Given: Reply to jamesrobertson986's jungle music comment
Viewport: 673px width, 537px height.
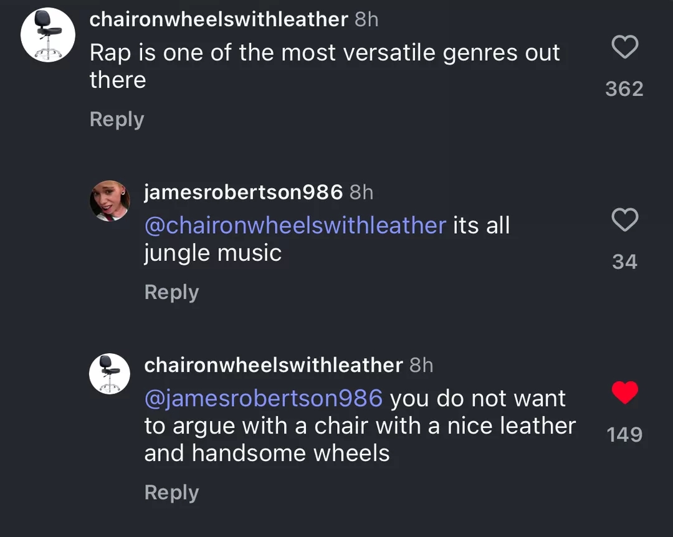Looking at the screenshot, I should (x=172, y=292).
